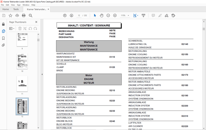
Task: Print the document using printer icon
Action: (x=24, y=16)
